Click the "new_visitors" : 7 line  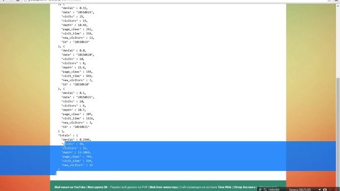(x=77, y=80)
